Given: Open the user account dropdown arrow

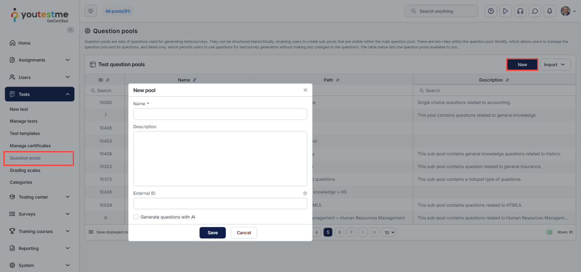Looking at the screenshot, I should click(575, 11).
